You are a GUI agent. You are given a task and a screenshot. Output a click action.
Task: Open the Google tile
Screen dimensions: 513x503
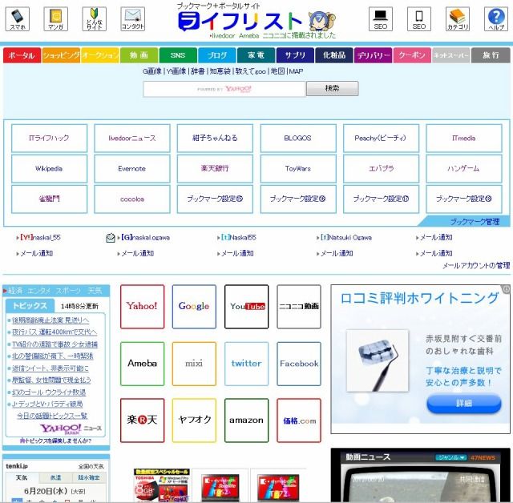[x=194, y=307]
